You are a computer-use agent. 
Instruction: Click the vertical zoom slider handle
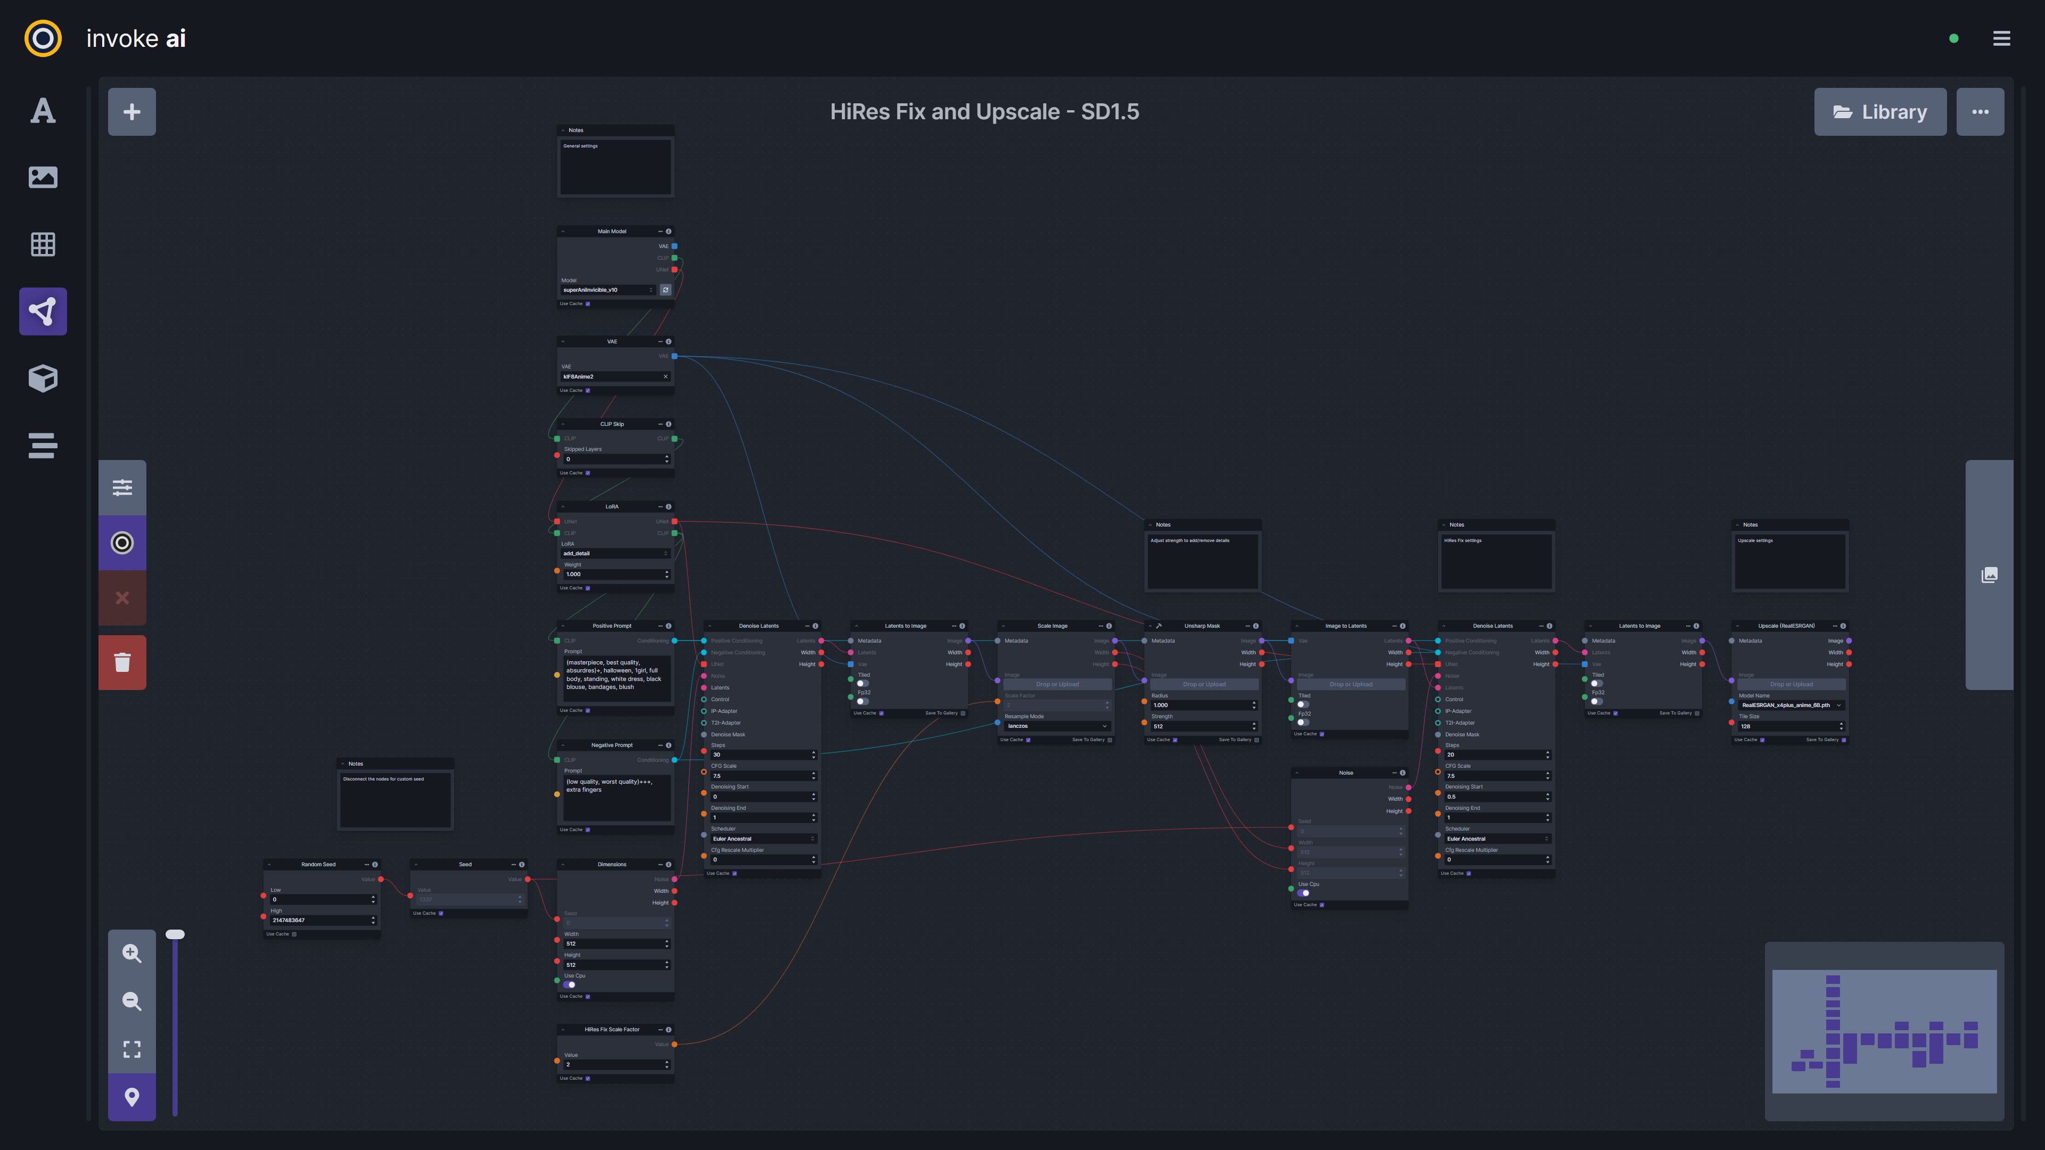176,935
